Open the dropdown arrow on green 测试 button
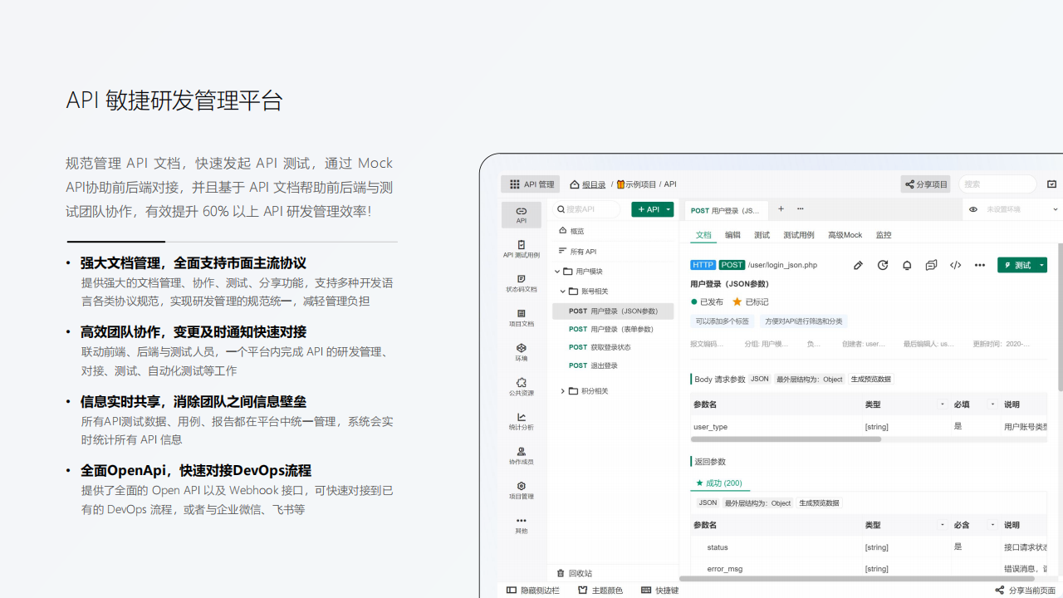The image size is (1063, 598). pos(1041,265)
